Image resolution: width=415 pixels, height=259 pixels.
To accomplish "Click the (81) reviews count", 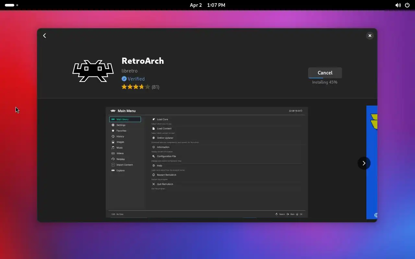I will coord(155,87).
